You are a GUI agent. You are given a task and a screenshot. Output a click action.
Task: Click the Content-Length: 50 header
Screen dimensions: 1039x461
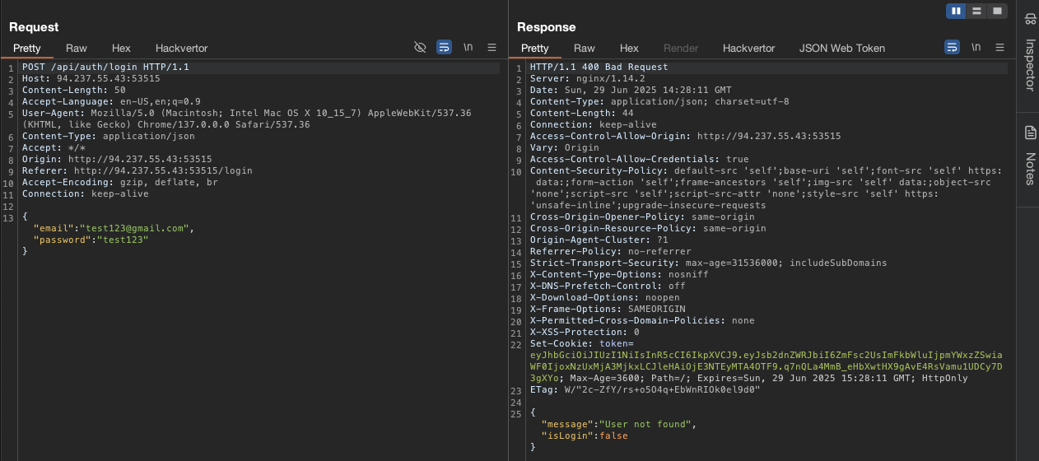pos(74,91)
